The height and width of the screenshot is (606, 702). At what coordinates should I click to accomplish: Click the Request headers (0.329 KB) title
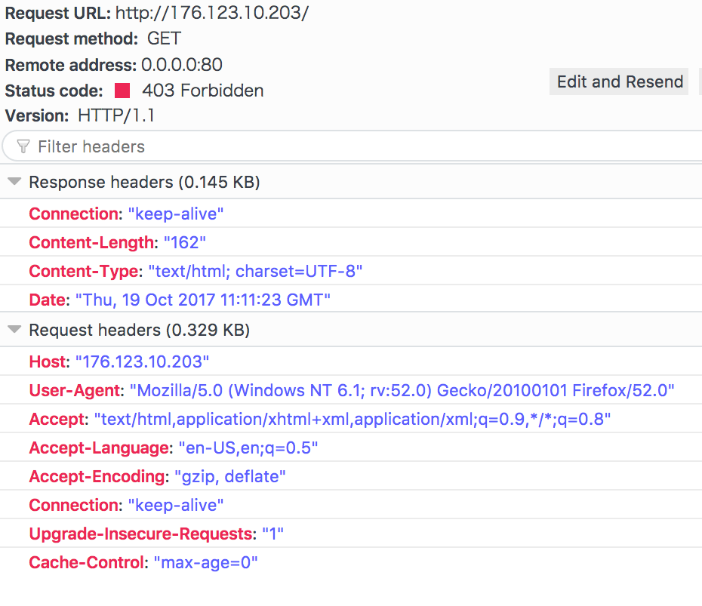(139, 330)
